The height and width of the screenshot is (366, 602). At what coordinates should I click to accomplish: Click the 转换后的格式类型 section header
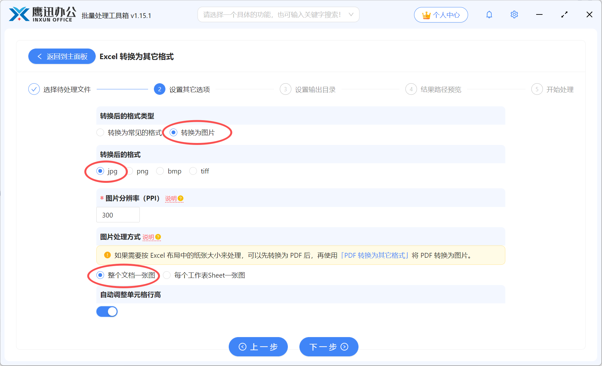(301, 116)
